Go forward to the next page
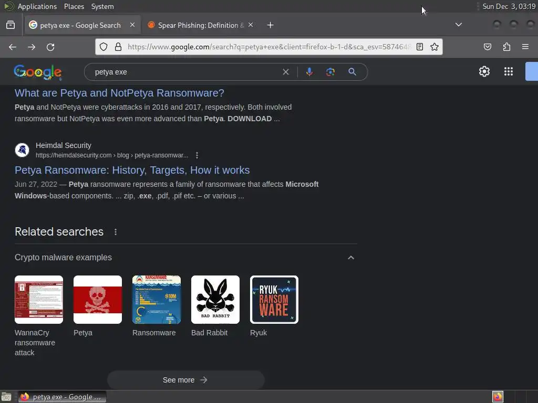Screen dimensions: 538x403 click(32, 47)
